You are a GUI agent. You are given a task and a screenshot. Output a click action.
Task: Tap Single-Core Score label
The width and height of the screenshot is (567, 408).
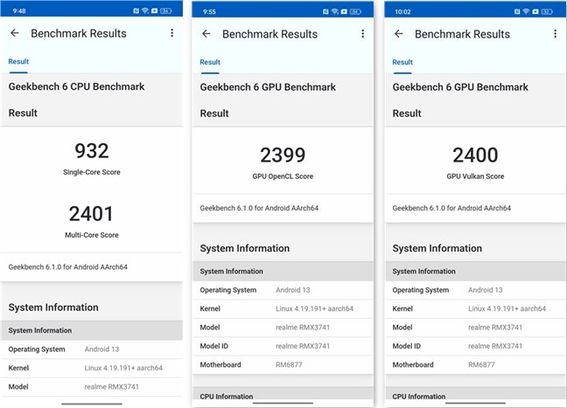92,172
